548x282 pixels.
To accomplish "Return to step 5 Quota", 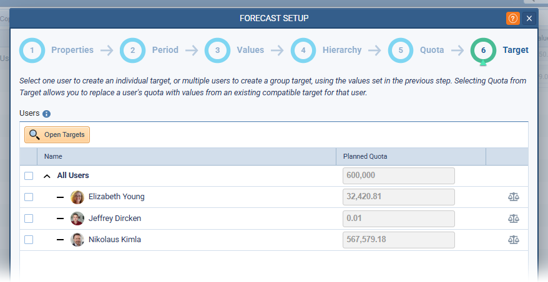I will pyautogui.click(x=401, y=50).
